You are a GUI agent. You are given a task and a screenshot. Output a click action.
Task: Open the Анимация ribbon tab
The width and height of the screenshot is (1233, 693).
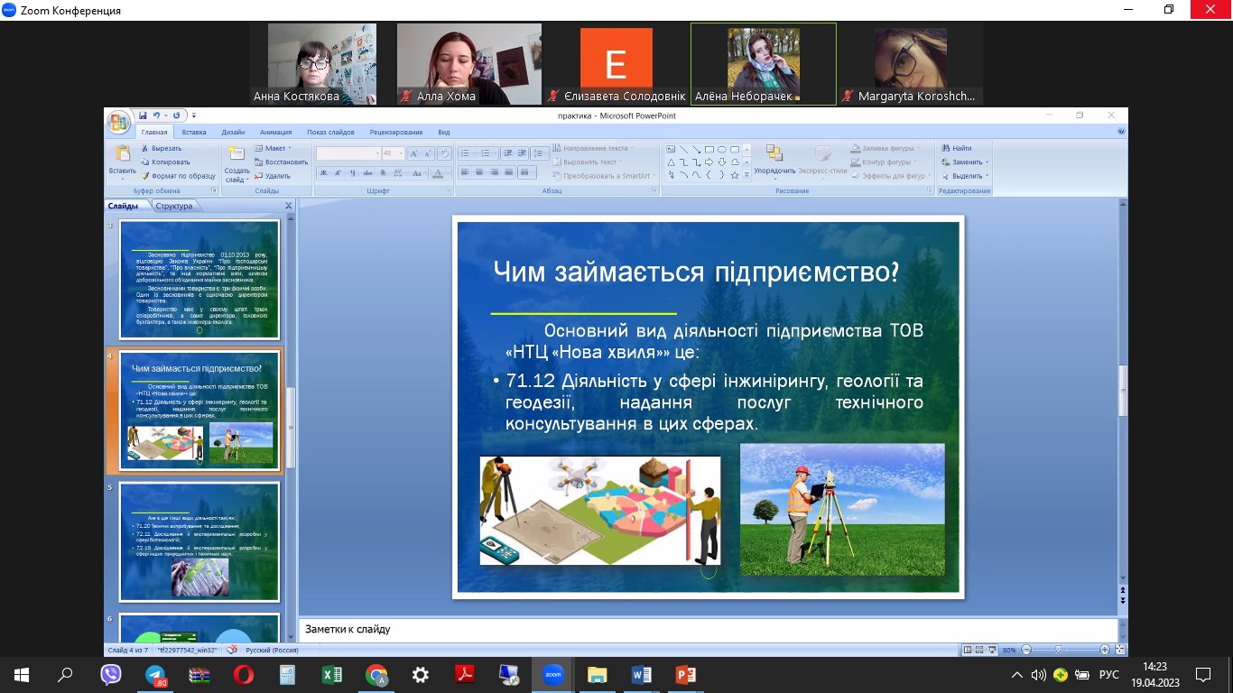[275, 131]
